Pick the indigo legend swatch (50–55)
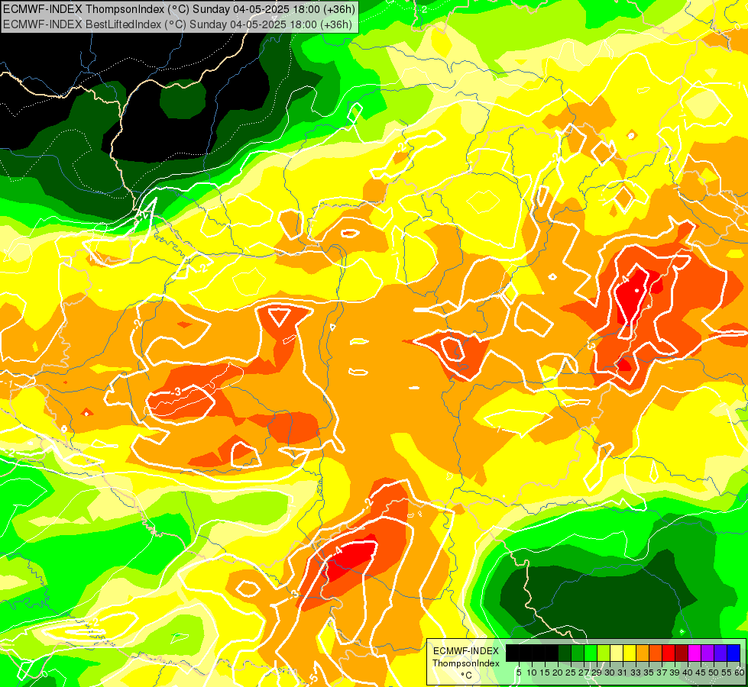 720,653
